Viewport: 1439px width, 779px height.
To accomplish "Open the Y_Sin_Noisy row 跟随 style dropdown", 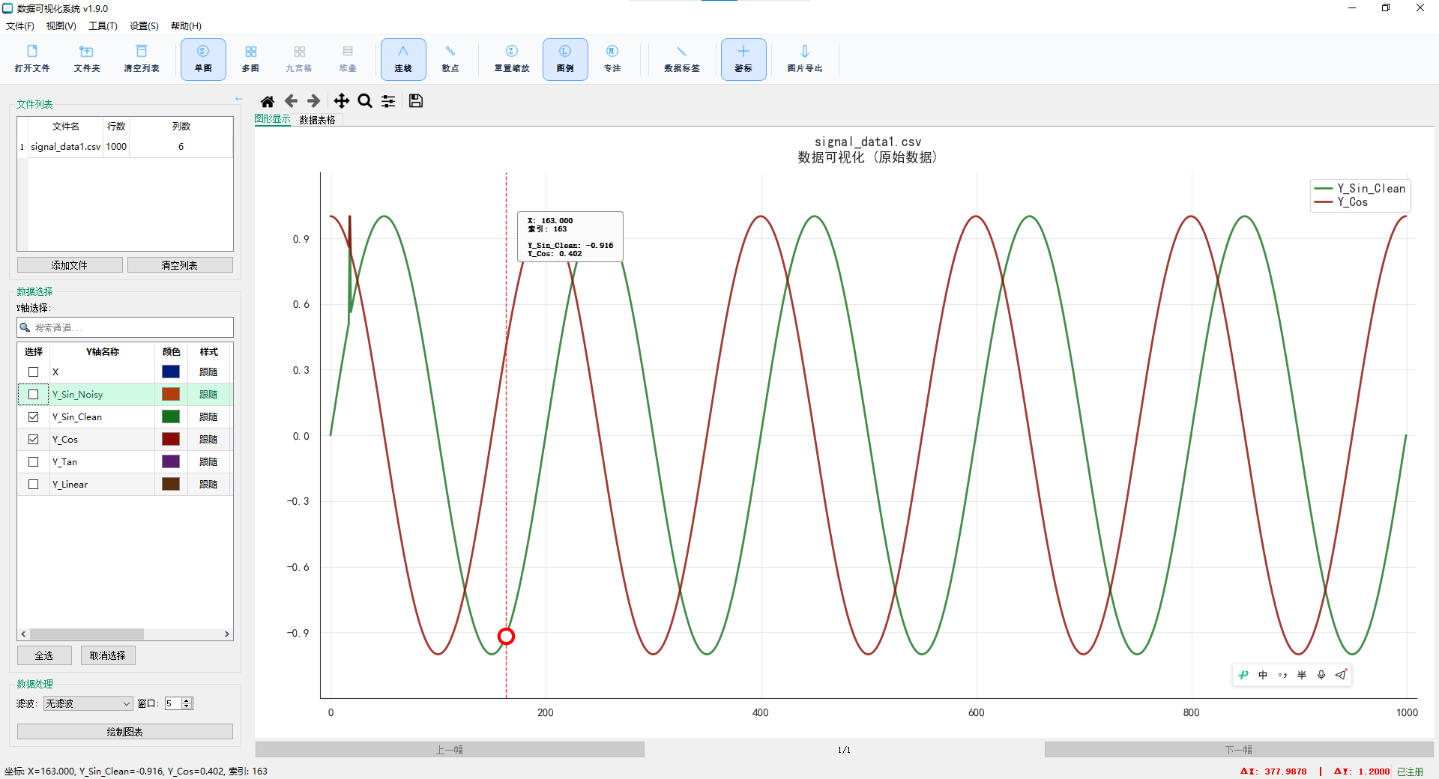I will pos(208,395).
